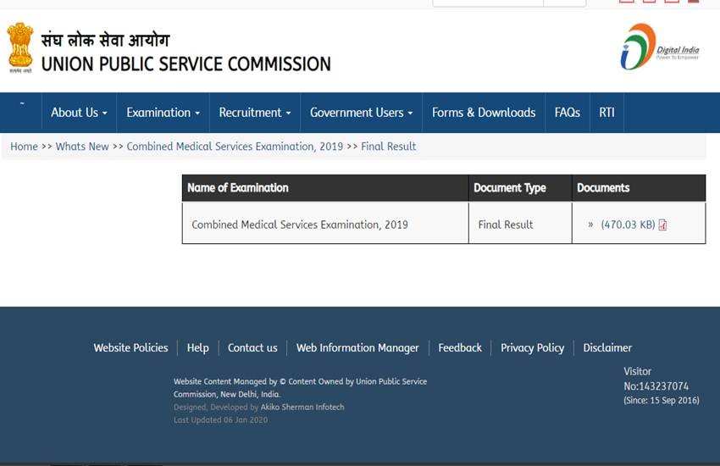Click the national emblem logo
This screenshot has width=720, height=466.
click(x=20, y=48)
